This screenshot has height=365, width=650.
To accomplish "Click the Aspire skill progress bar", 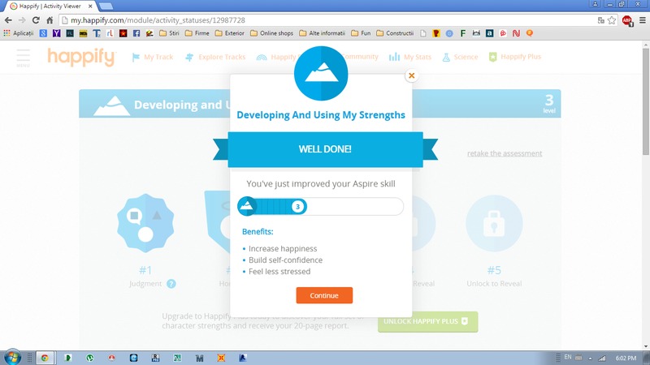I will 320,207.
